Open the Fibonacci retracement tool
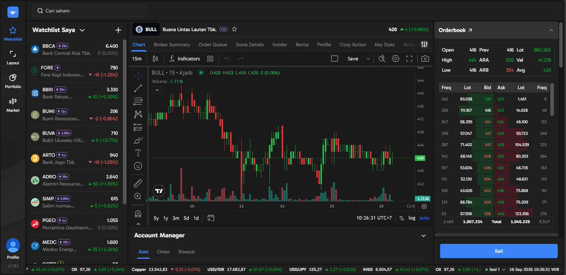 (x=138, y=101)
